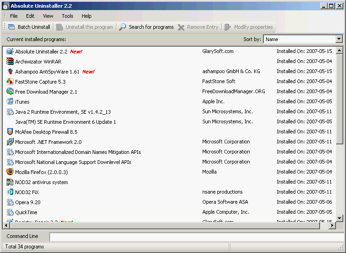Select the McAfee Desktop Firewall shield icon
Viewport: 346px width, 253px height.
pyautogui.click(x=10, y=132)
